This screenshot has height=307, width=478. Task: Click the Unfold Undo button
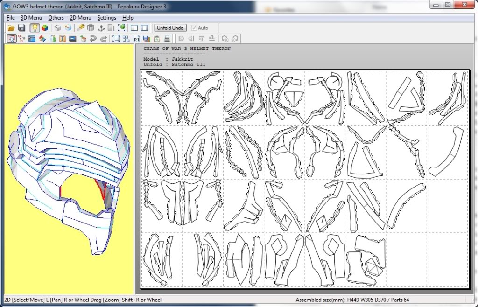(170, 28)
